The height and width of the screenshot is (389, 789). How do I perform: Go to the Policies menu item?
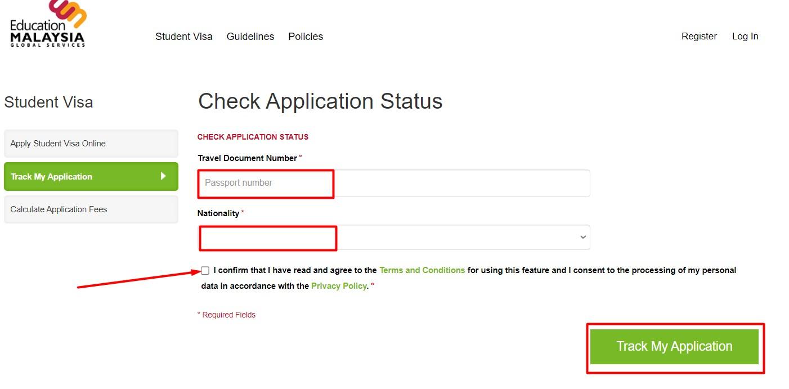(306, 37)
